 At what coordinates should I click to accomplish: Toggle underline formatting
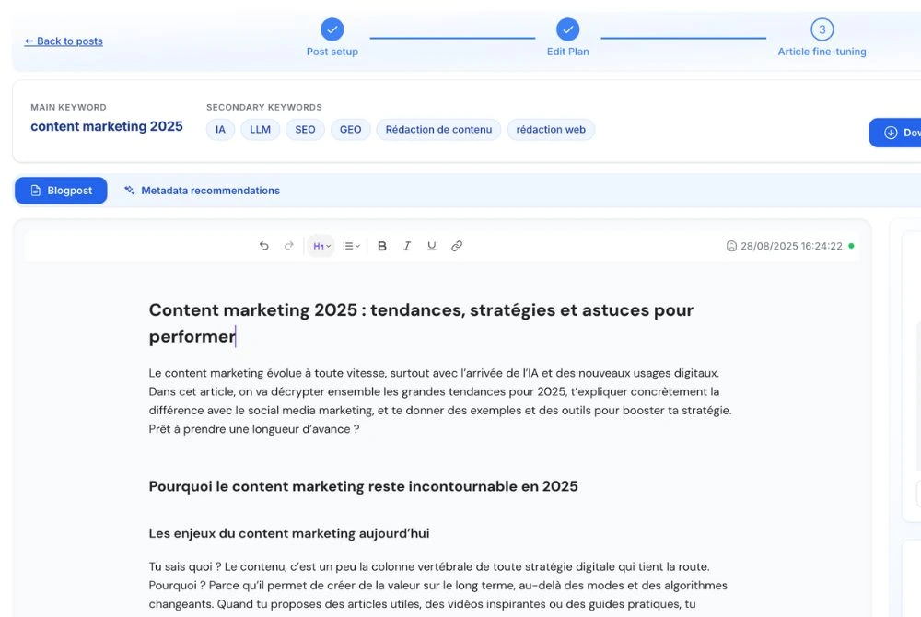(x=431, y=246)
